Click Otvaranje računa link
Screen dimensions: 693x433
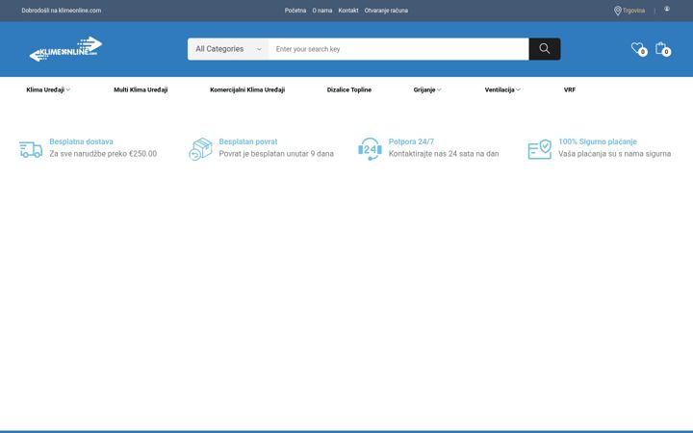[386, 11]
